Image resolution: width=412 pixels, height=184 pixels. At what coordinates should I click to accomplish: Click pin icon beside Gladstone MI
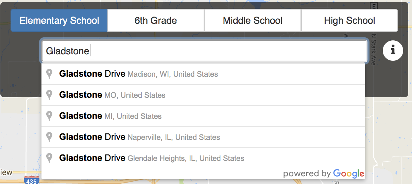(49, 116)
